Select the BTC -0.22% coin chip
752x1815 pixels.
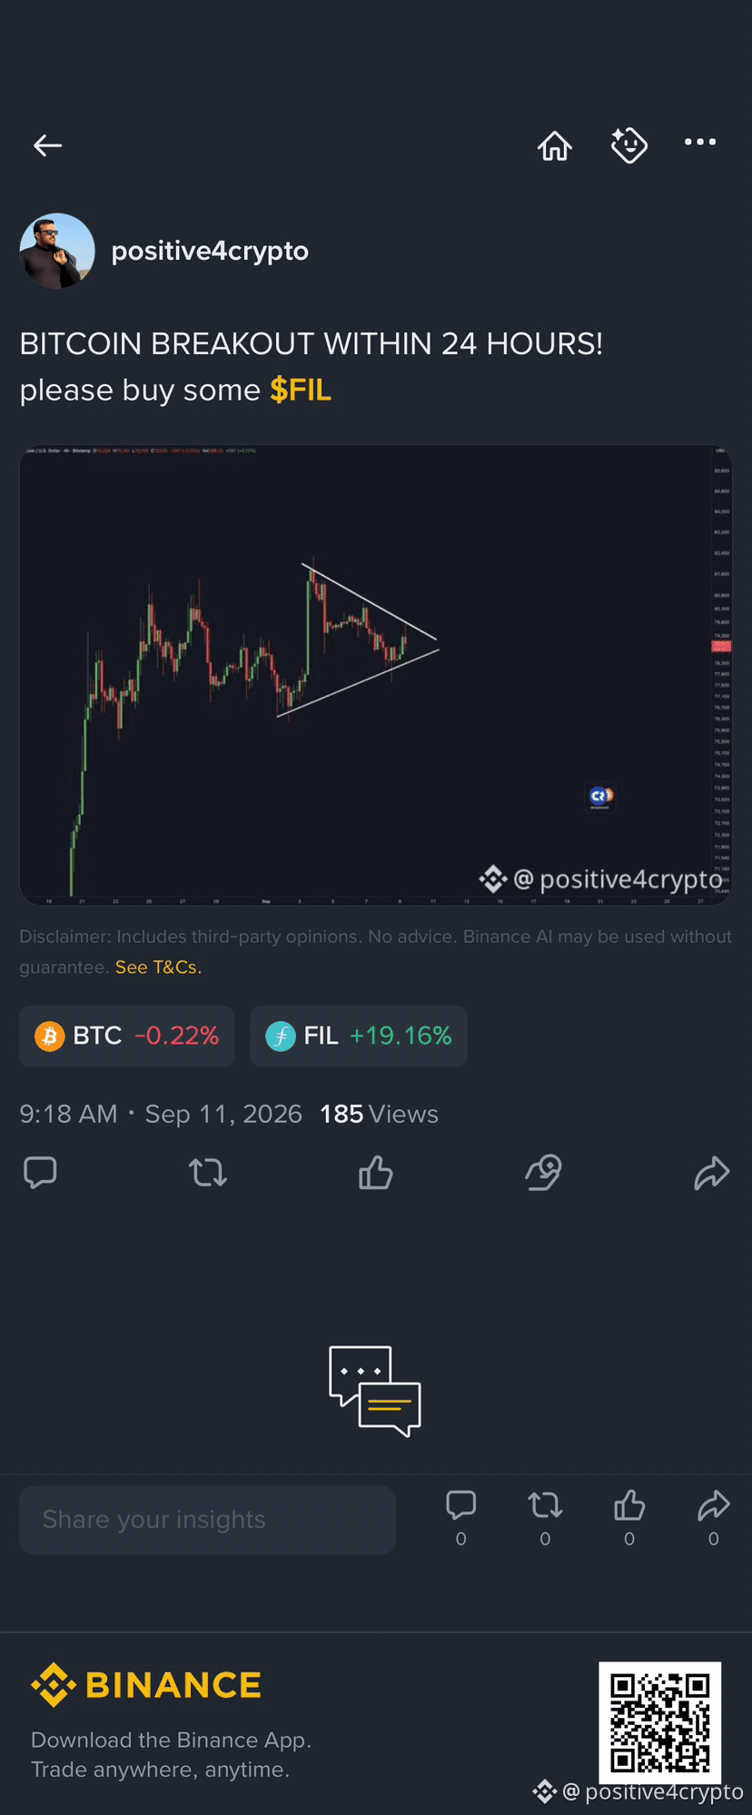point(127,1036)
